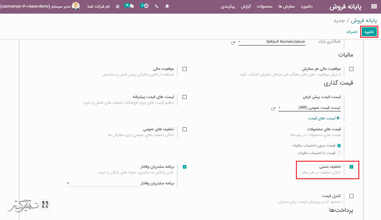
Task: Uncheck the تخفیف دستی checkbox
Action: pyautogui.click(x=351, y=167)
